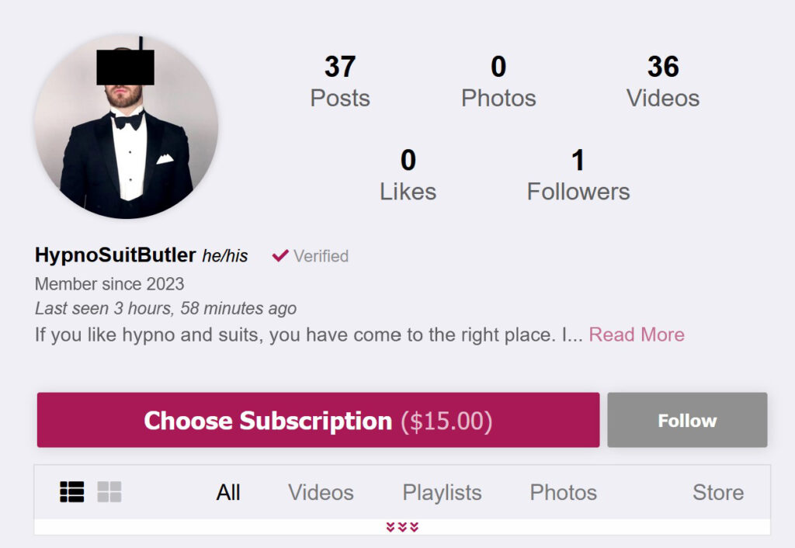Screen dimensions: 795x548
Task: View the 37 Posts count
Action: [x=340, y=81]
